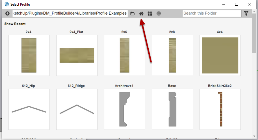Screen dimensions: 258x140
Task: Pick the Architrave1 molding profile
Action: click(x=124, y=109)
